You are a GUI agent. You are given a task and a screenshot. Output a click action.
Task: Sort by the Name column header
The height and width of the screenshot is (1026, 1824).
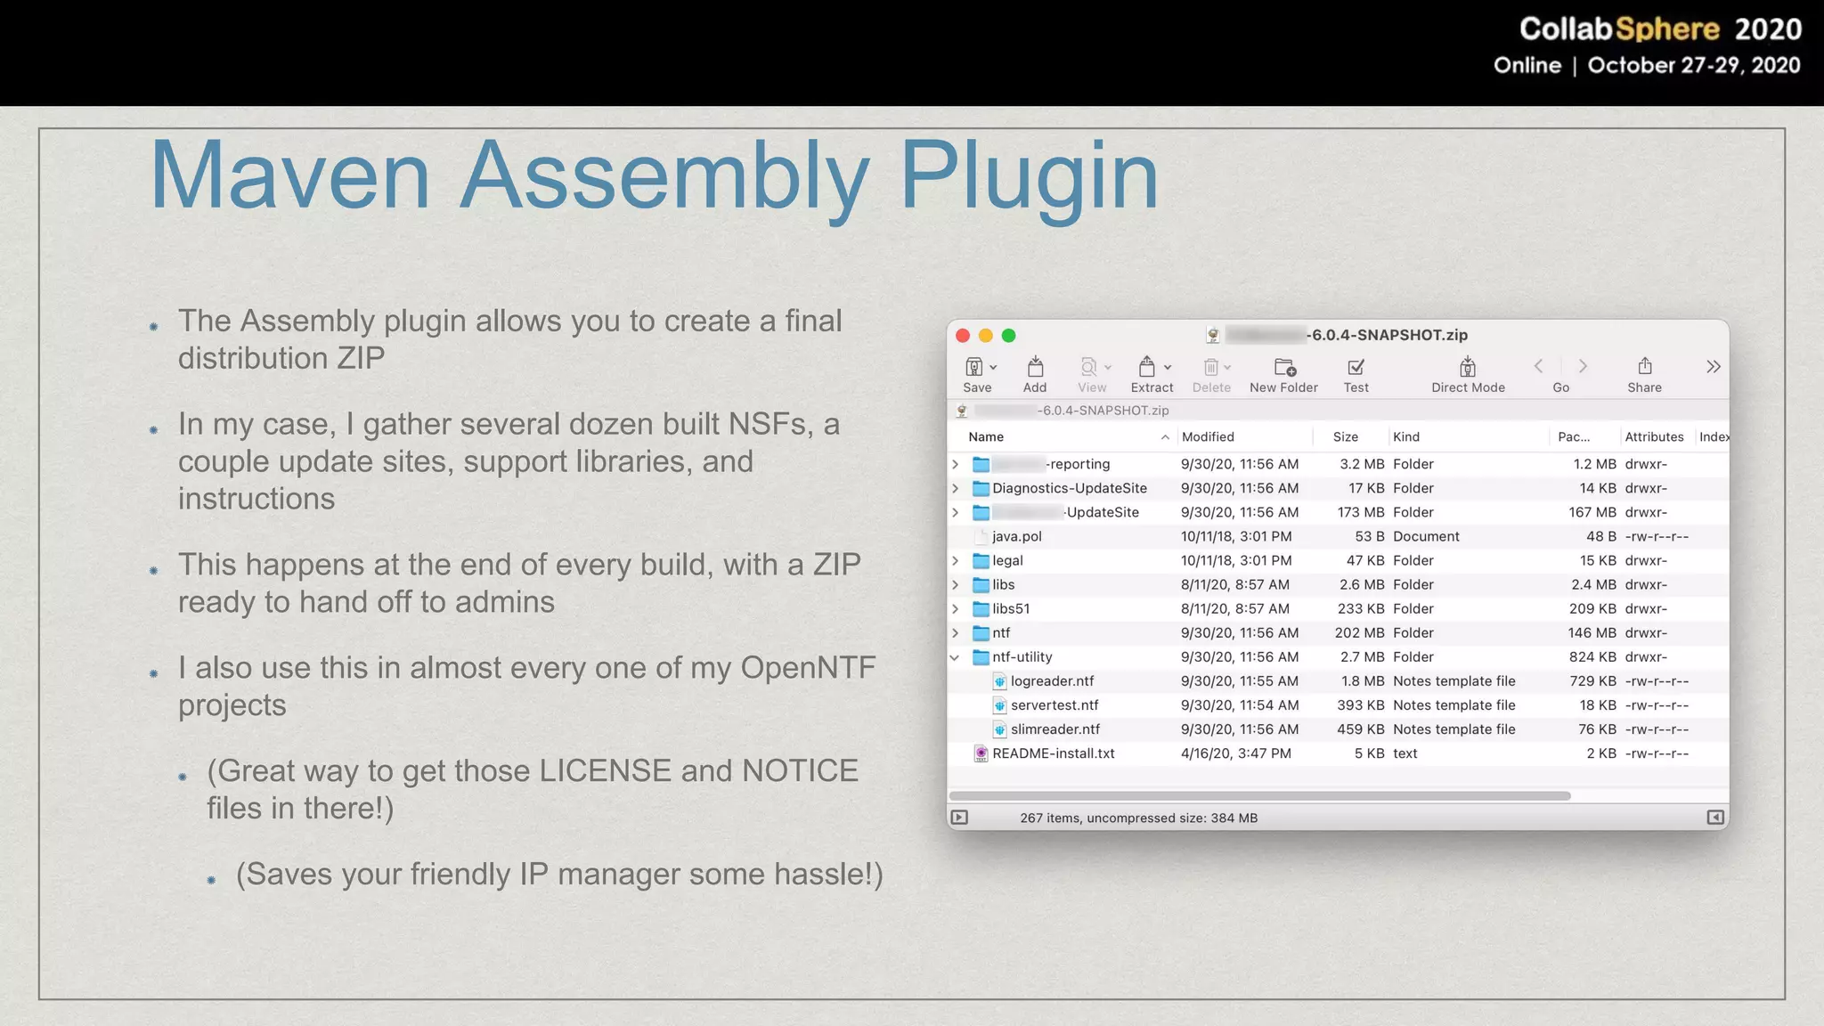(986, 436)
